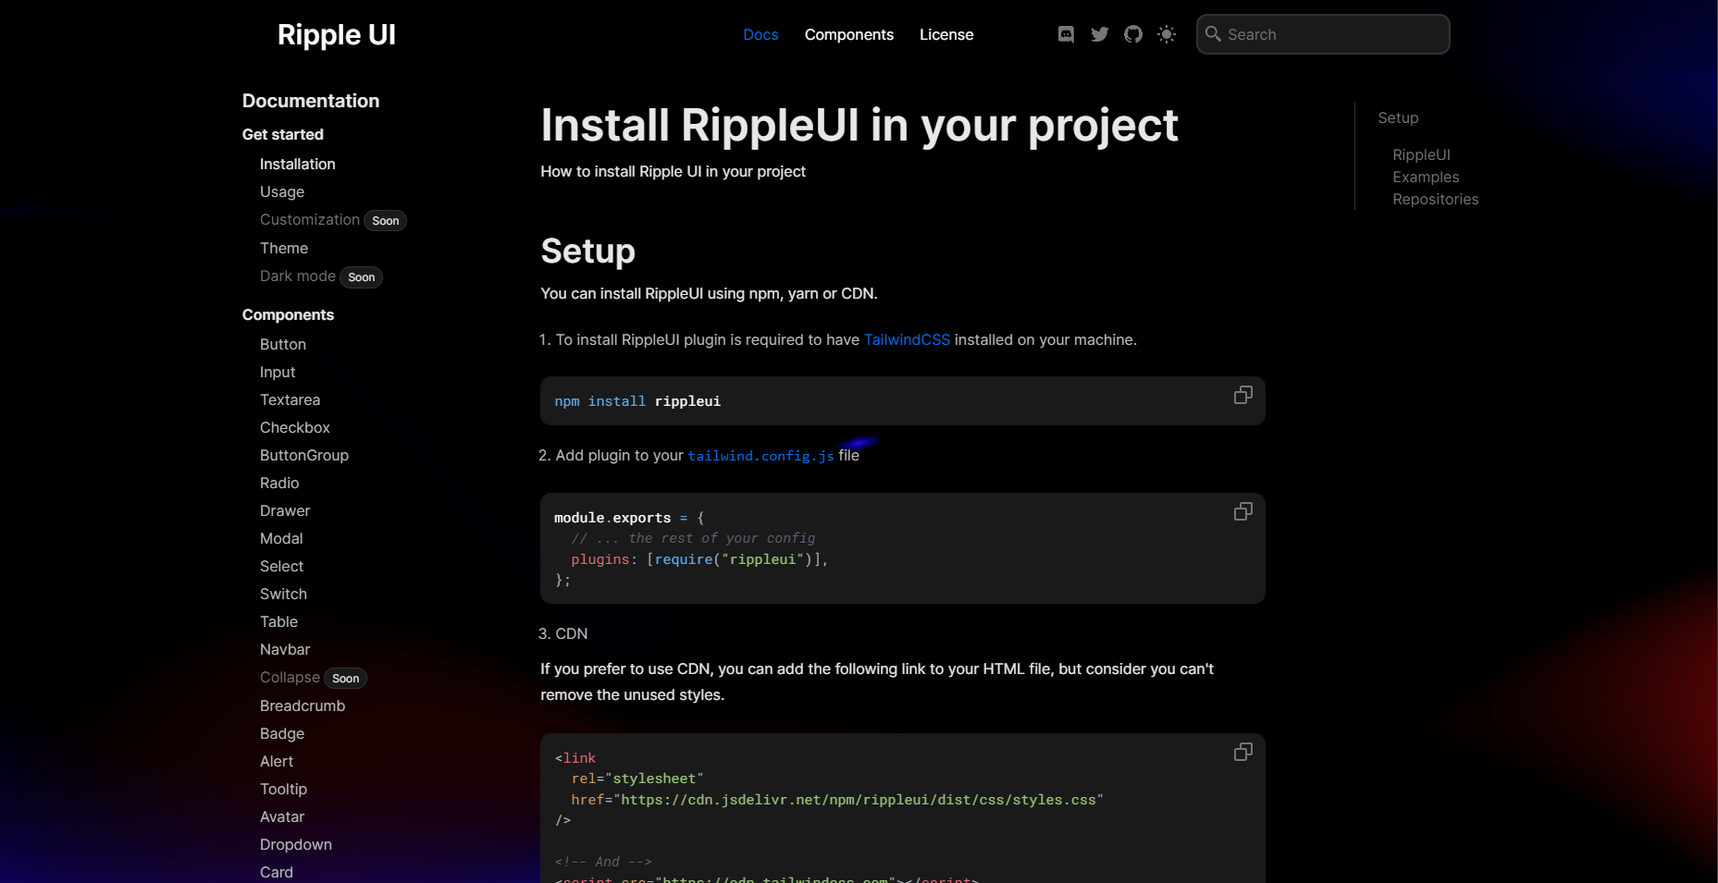Open Input component docs
This screenshot has width=1718, height=883.
278,372
